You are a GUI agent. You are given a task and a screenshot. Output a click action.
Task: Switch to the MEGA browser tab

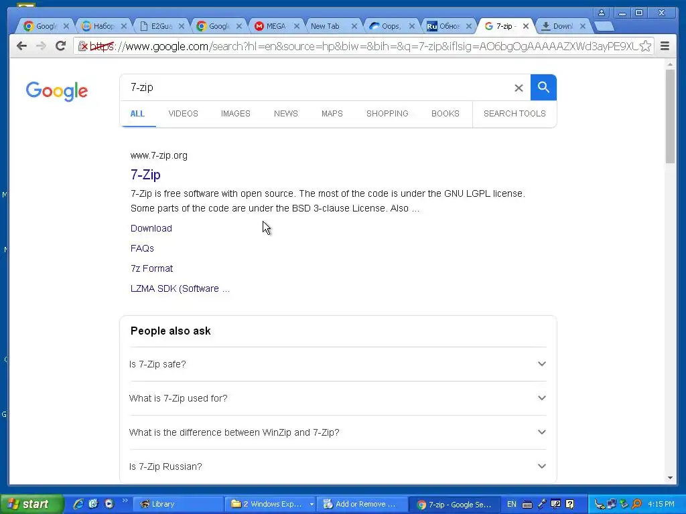pos(275,26)
